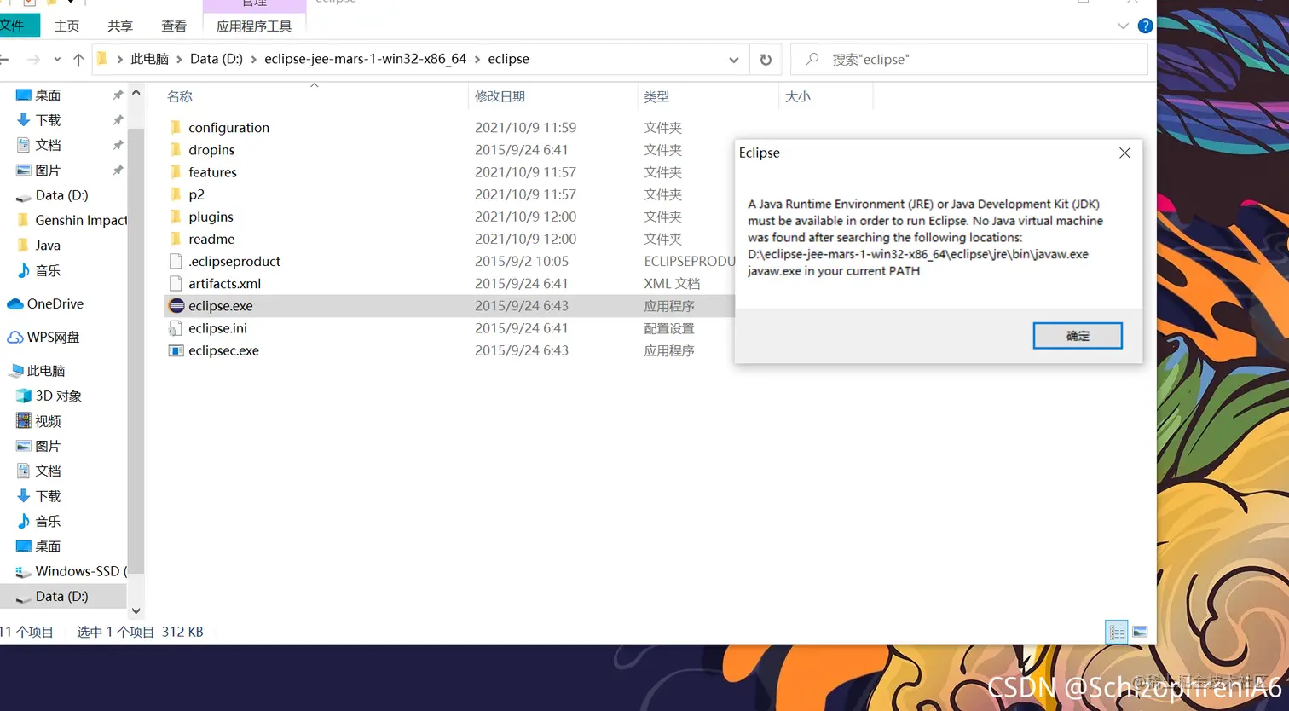The width and height of the screenshot is (1289, 711).
Task: Open pinned 桌面 quick access item
Action: point(39,95)
